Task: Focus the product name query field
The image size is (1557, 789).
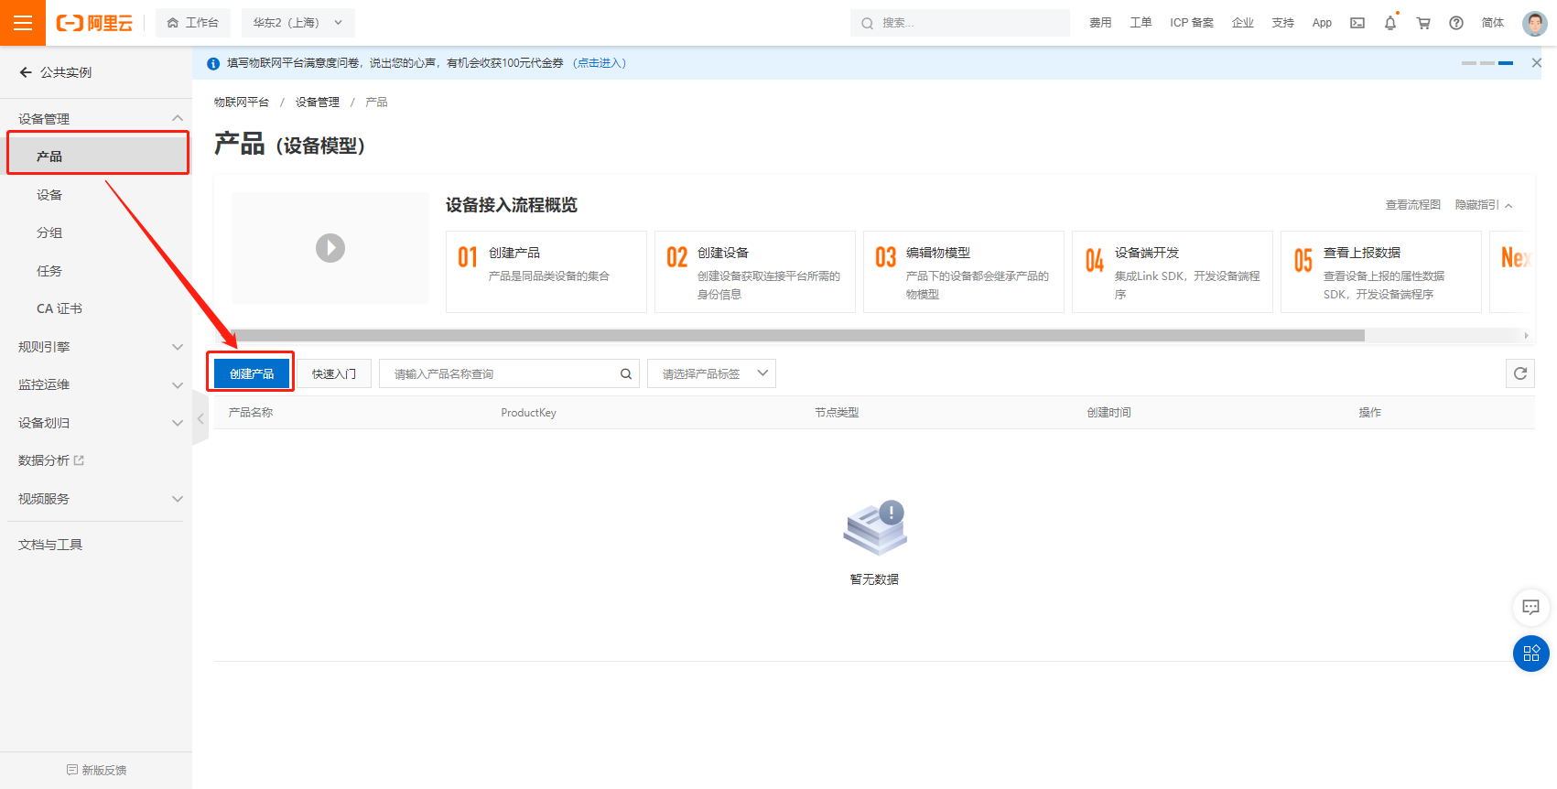Action: (x=509, y=373)
